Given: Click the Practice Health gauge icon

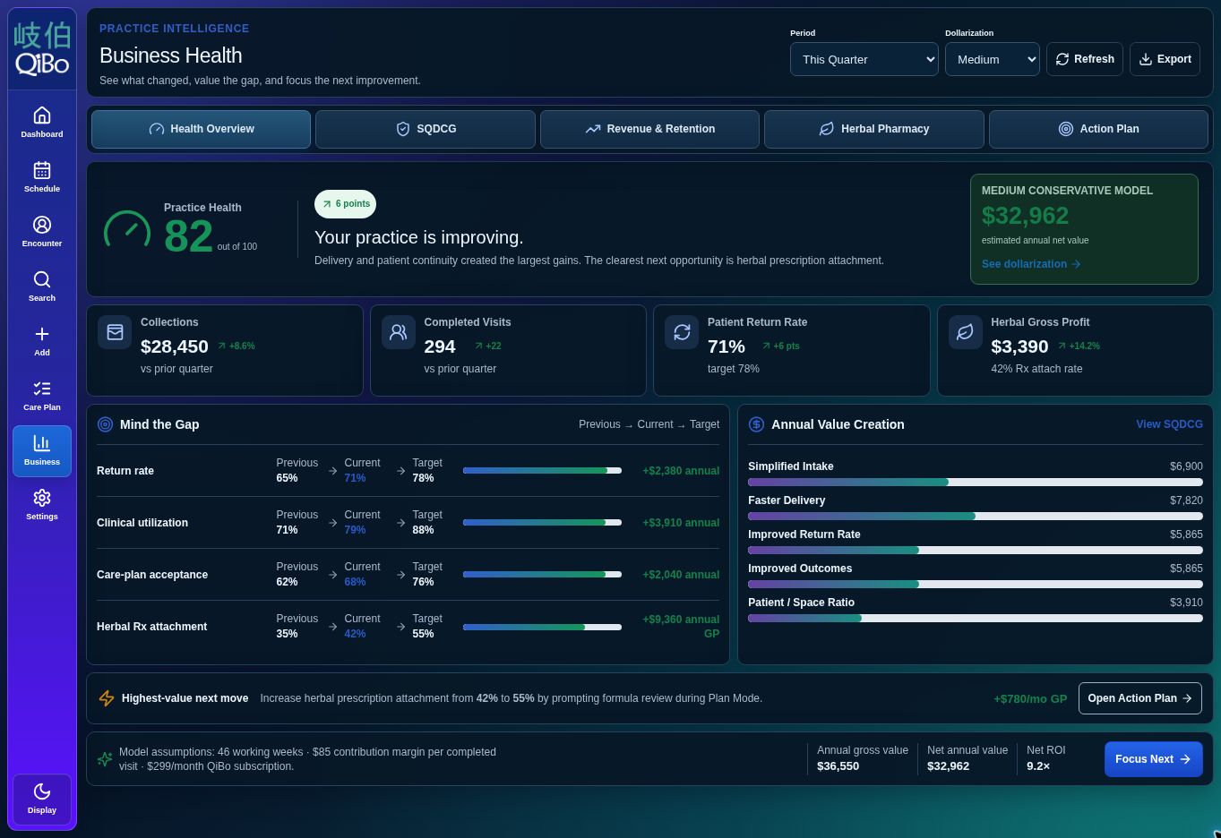Looking at the screenshot, I should point(127,229).
